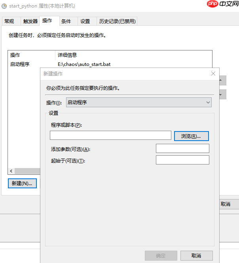Click the move-down arrow button beside the list
The width and height of the screenshot is (239, 263).
point(223,95)
